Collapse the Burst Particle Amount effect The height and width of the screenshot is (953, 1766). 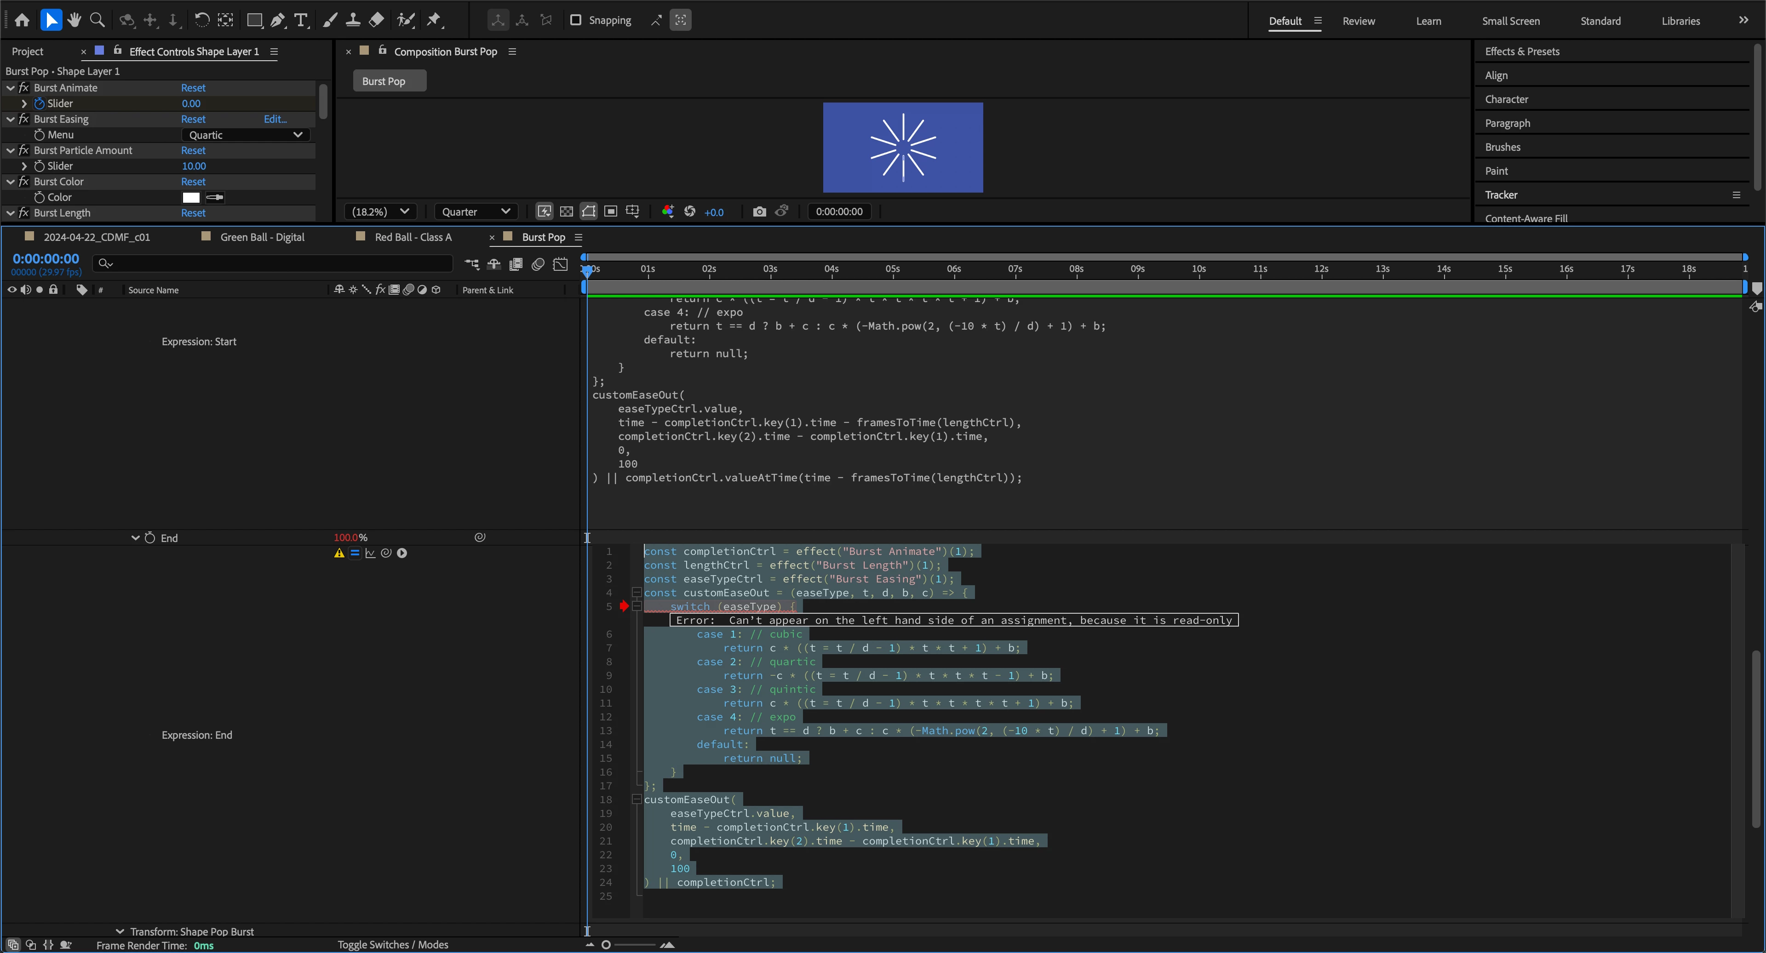10,151
